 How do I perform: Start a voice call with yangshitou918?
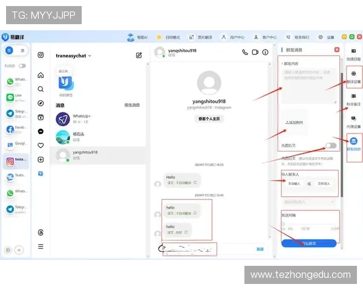(x=245, y=53)
